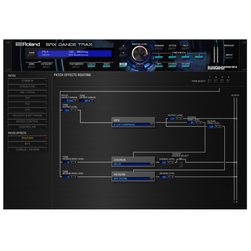
Task: Decrease the Tone Output Level value
Action: tap(72, 111)
